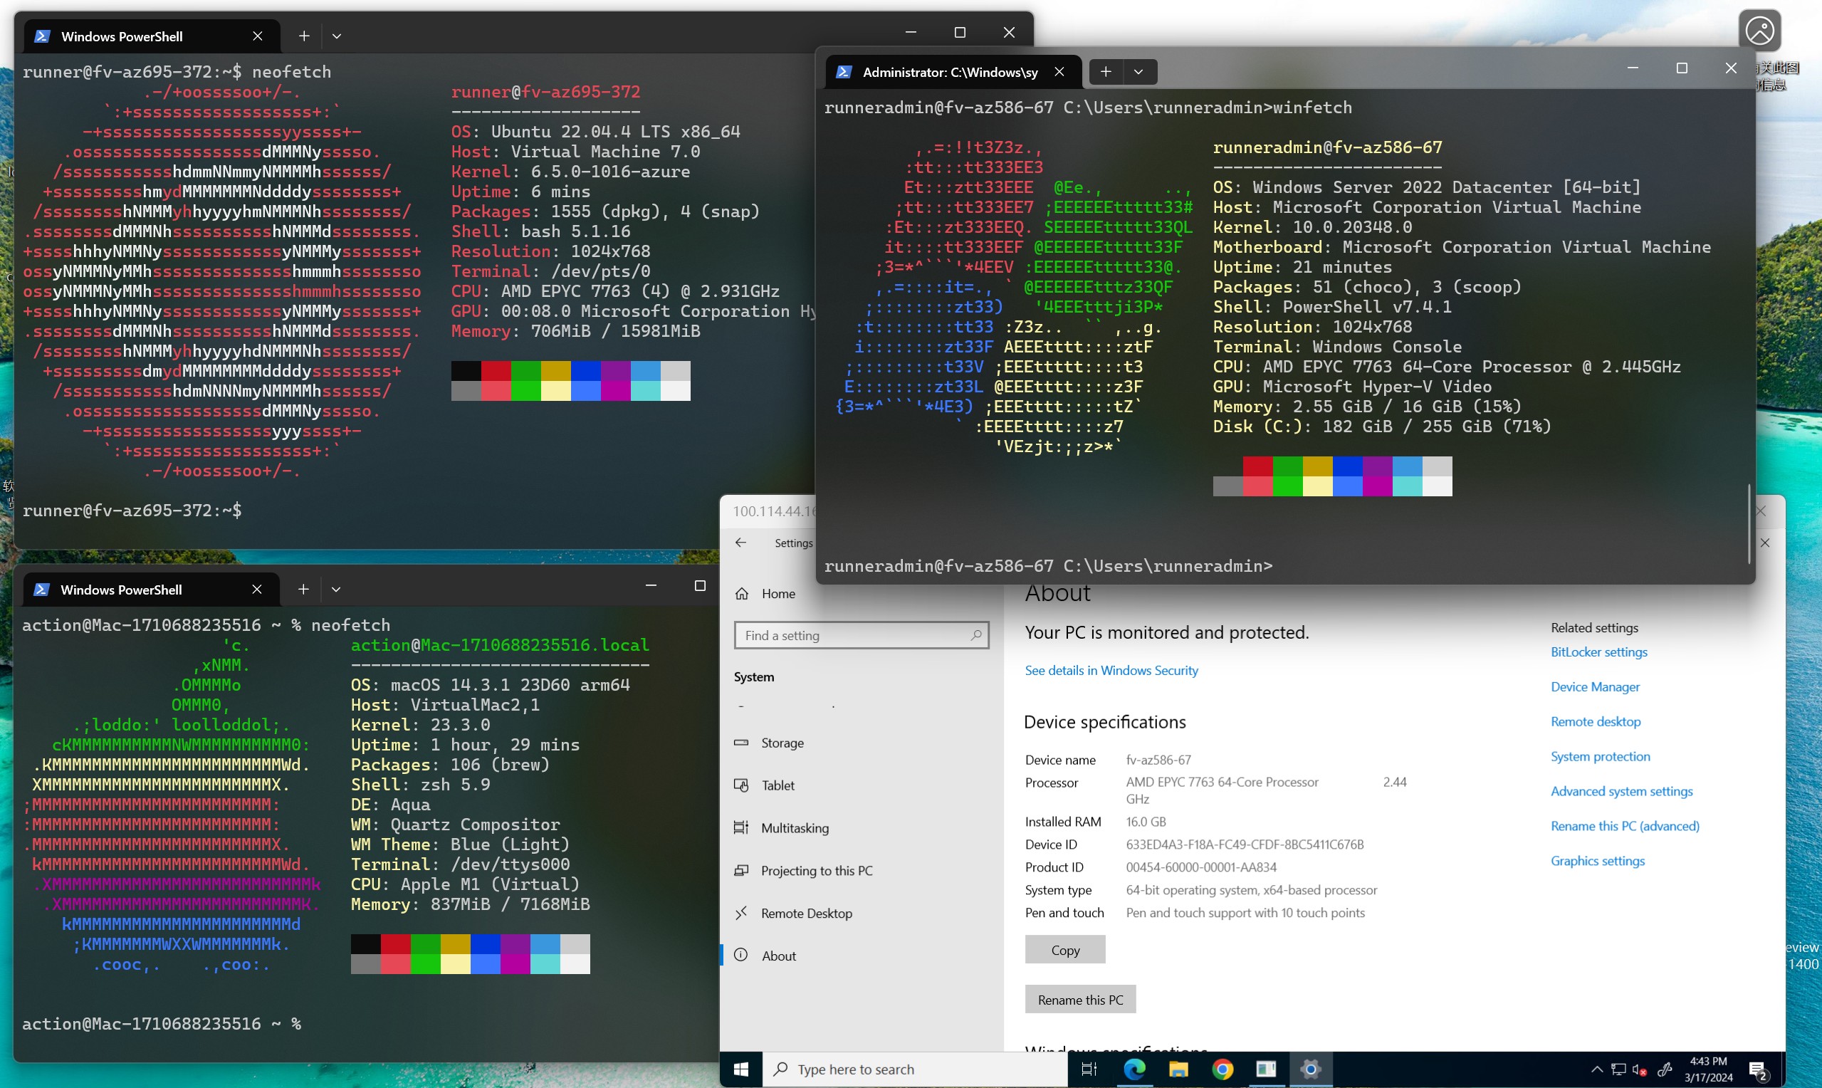Click the Rename this PC button
1822x1088 pixels.
point(1080,1000)
